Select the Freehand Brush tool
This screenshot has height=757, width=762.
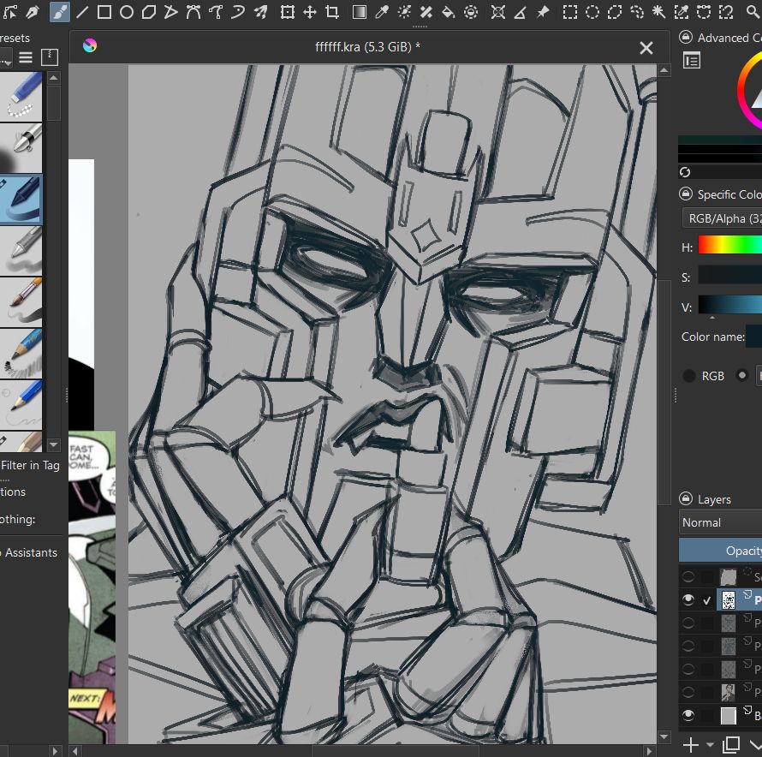pyautogui.click(x=59, y=12)
